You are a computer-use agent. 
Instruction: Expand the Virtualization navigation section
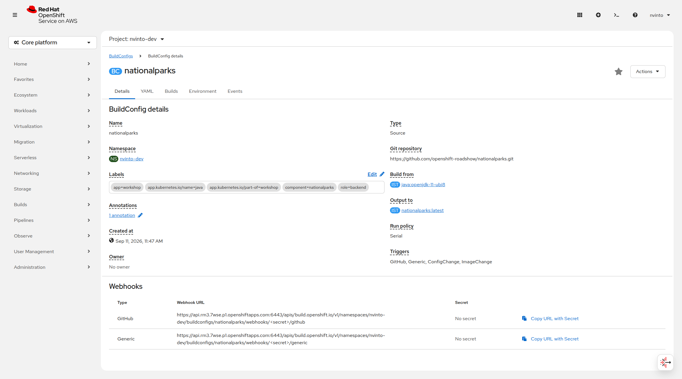click(x=52, y=126)
